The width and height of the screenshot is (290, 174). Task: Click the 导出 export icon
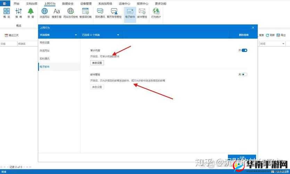tap(278, 35)
